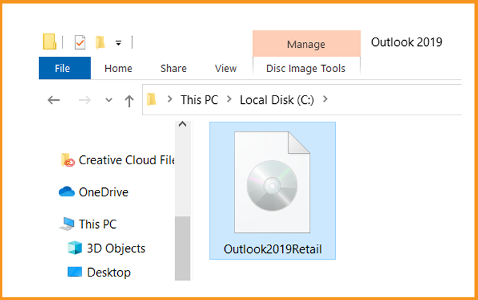Open 3D Objects in the navigation pane
The width and height of the screenshot is (478, 300).
(x=116, y=248)
